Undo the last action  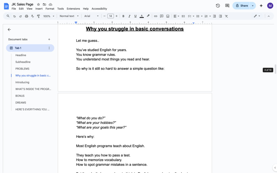15,16
